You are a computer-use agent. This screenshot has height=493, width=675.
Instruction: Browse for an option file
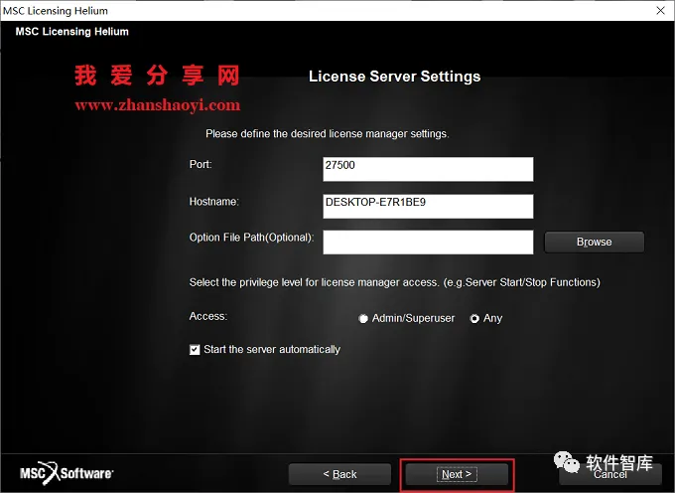(594, 243)
